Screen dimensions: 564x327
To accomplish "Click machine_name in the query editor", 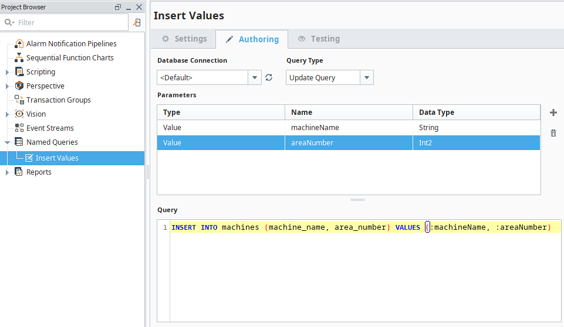I will tap(297, 227).
